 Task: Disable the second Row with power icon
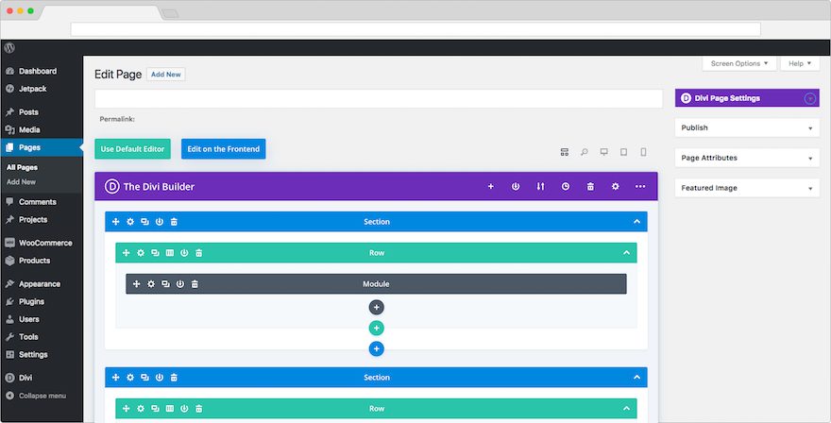point(184,409)
